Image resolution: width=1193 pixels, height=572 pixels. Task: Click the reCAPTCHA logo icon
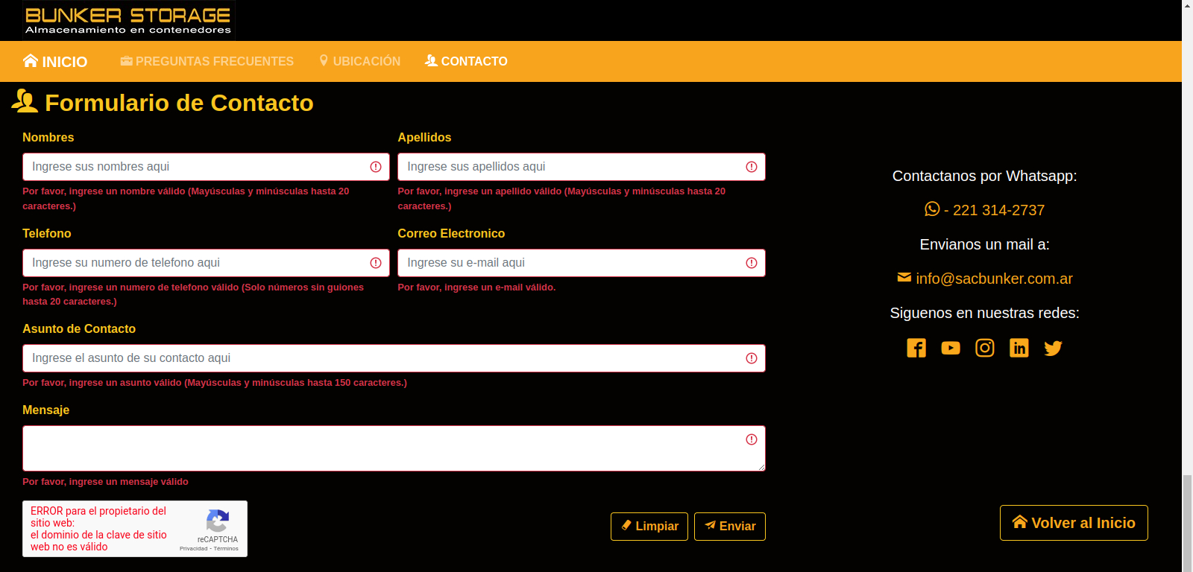[x=217, y=521]
